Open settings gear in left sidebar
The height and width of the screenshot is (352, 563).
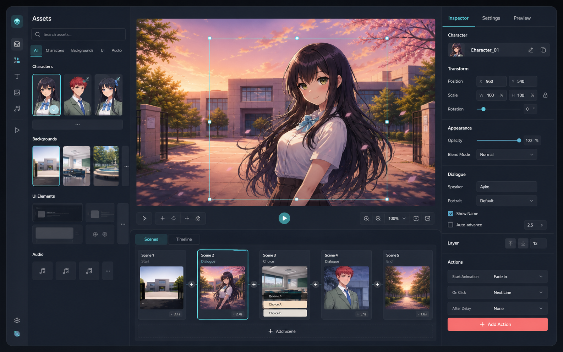17,320
